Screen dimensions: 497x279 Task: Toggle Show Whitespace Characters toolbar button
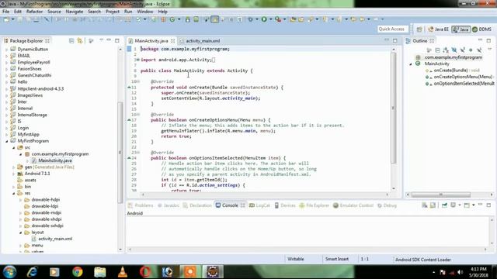click(x=240, y=19)
